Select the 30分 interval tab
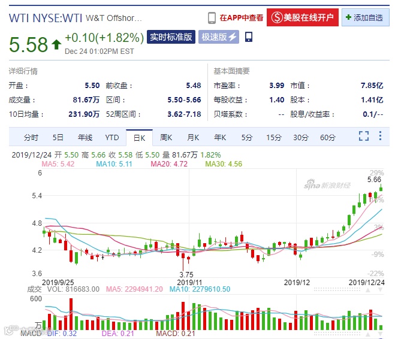 tap(301, 137)
